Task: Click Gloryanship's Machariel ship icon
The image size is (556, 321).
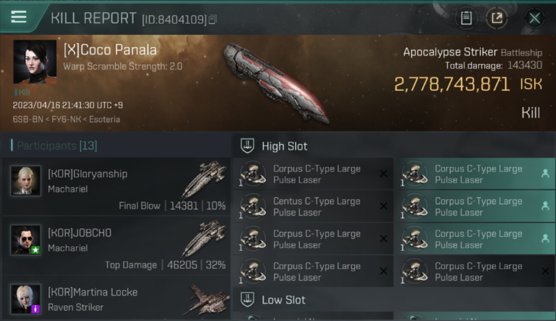Action: pyautogui.click(x=204, y=179)
